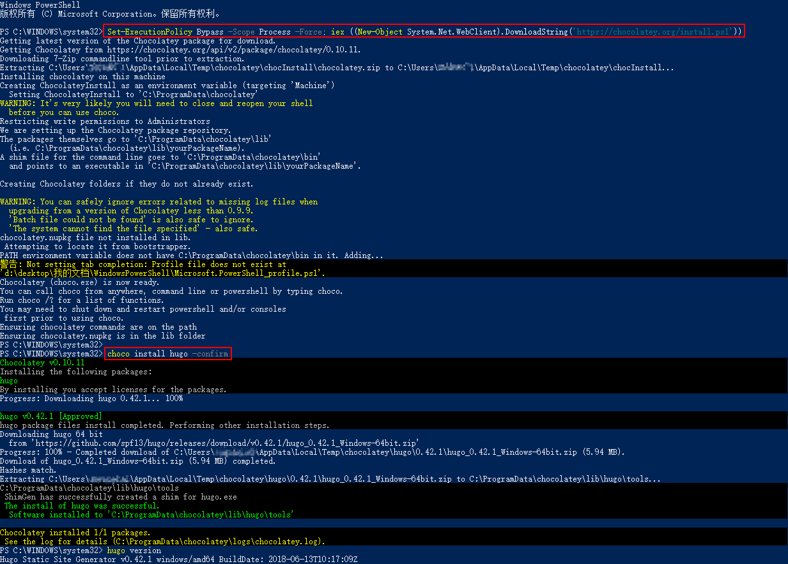Click "Setting ChocolateyInstall to 'C:\ProgramData\chocolatey'" line
Viewport: 788px width, 564px height.
pos(134,94)
